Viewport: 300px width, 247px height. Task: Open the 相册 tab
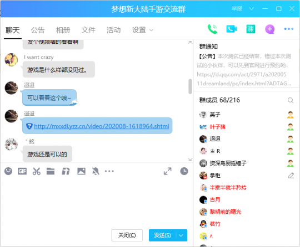click(63, 30)
